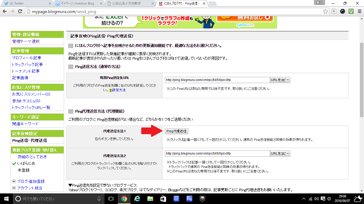Open the blue @ mail taskbar icon
The height and width of the screenshot is (204, 364).
(x=176, y=199)
